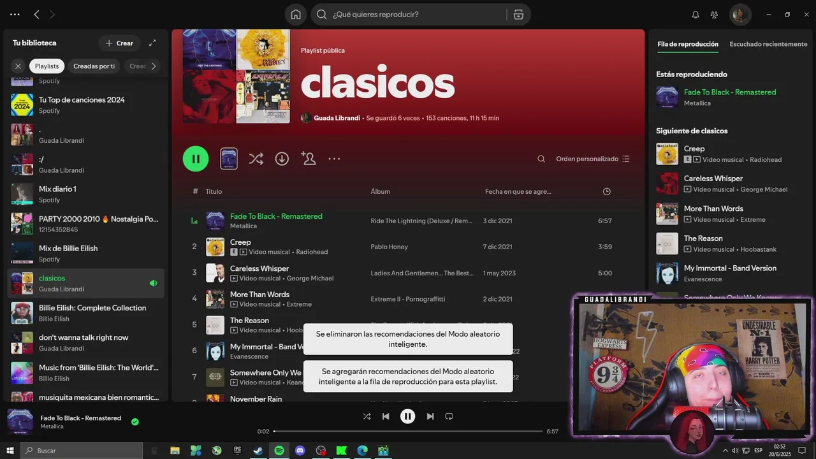Open 'Mix diario 1' in the library
816x459 pixels.
85,194
